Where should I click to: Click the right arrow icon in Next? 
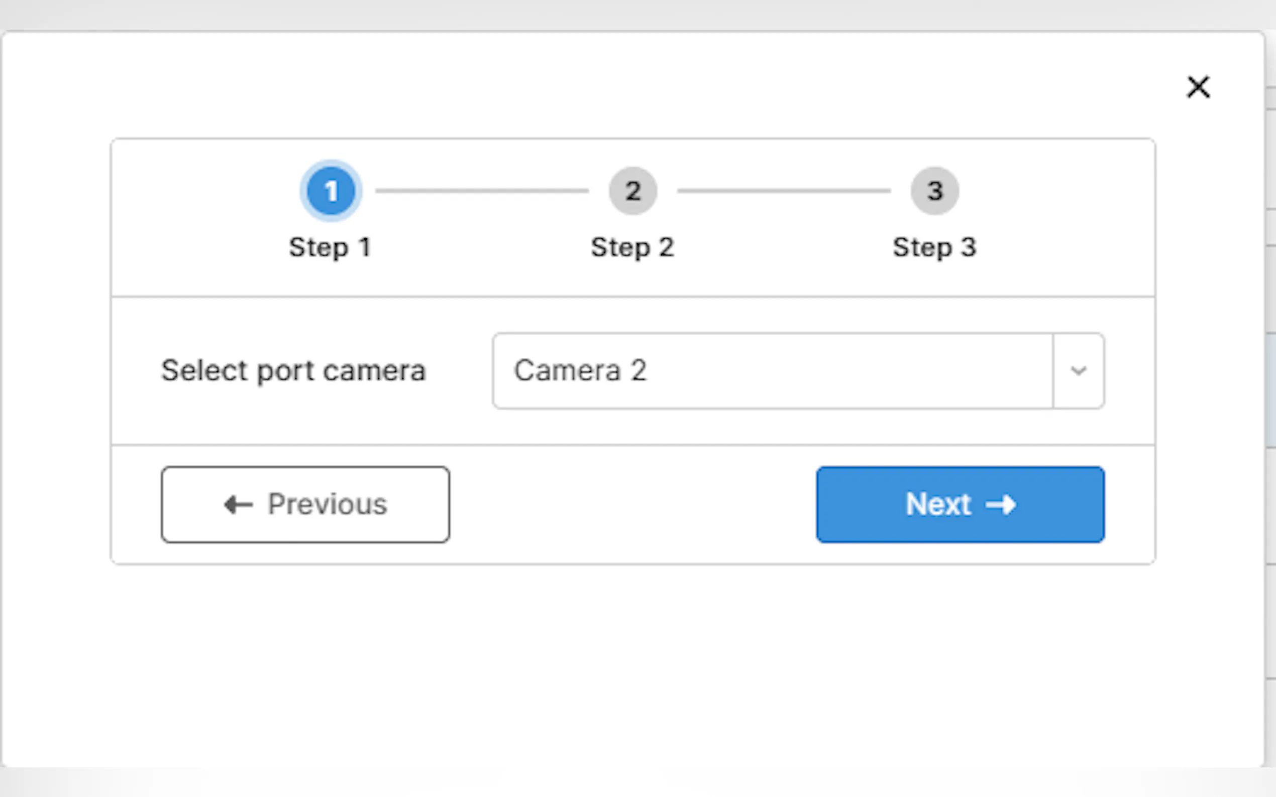[1001, 504]
